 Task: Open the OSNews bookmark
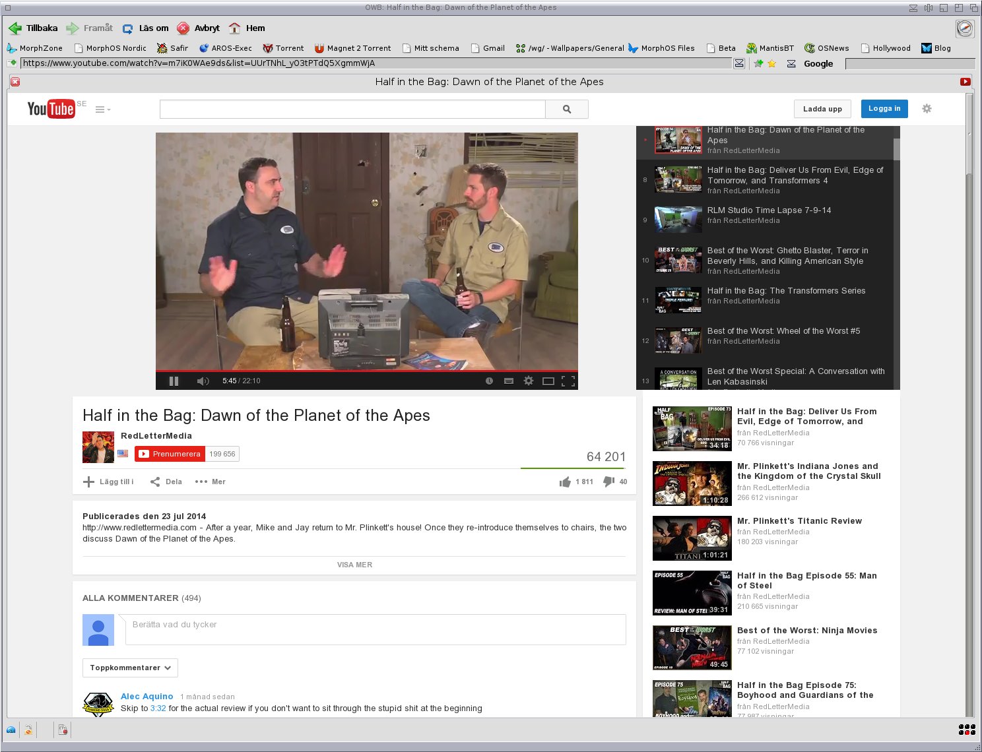point(827,48)
